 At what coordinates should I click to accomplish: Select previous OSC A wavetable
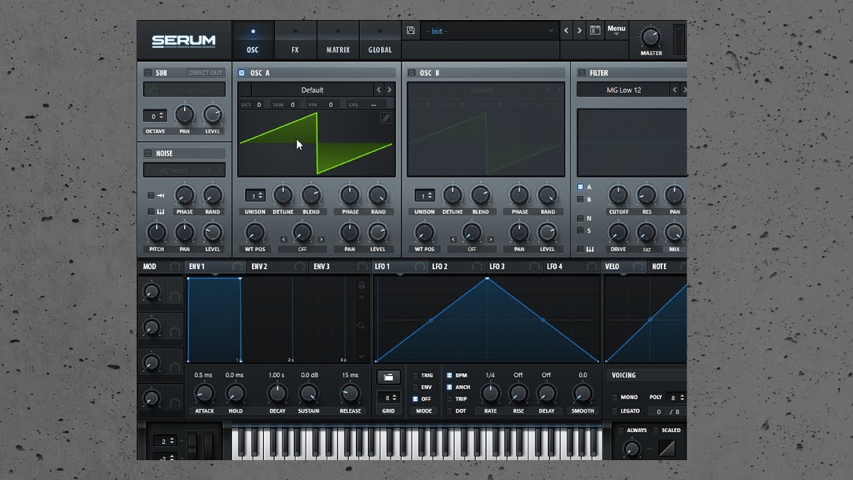[x=379, y=90]
